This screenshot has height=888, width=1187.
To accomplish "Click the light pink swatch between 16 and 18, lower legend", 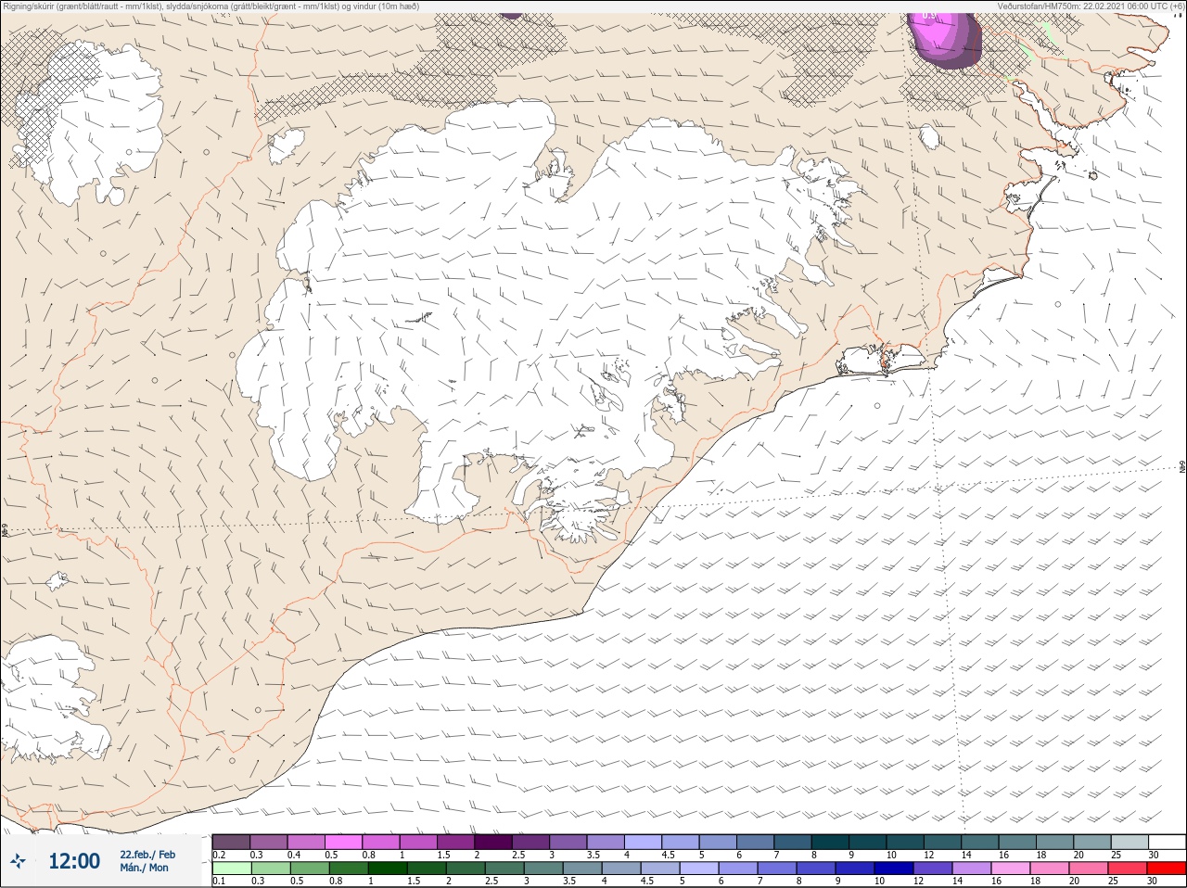I will click(1011, 869).
